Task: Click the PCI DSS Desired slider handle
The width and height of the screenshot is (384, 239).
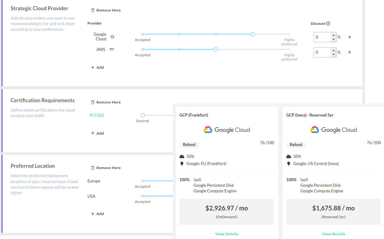Action: point(143,115)
